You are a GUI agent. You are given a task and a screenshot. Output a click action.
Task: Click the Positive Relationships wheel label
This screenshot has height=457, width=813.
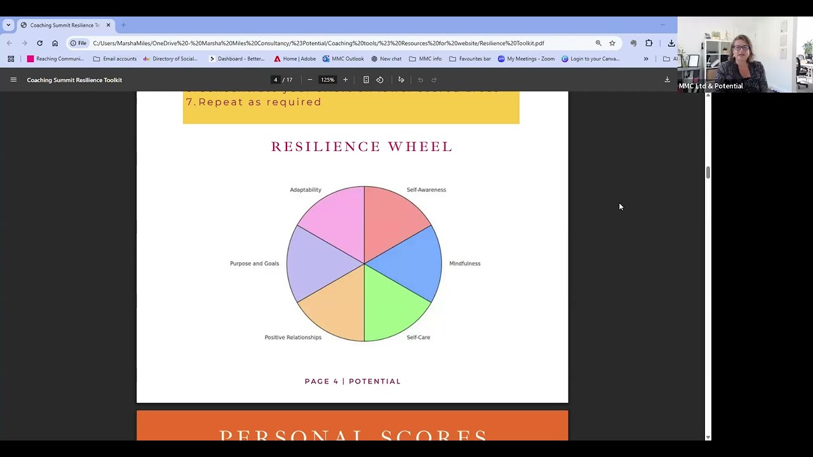point(293,337)
